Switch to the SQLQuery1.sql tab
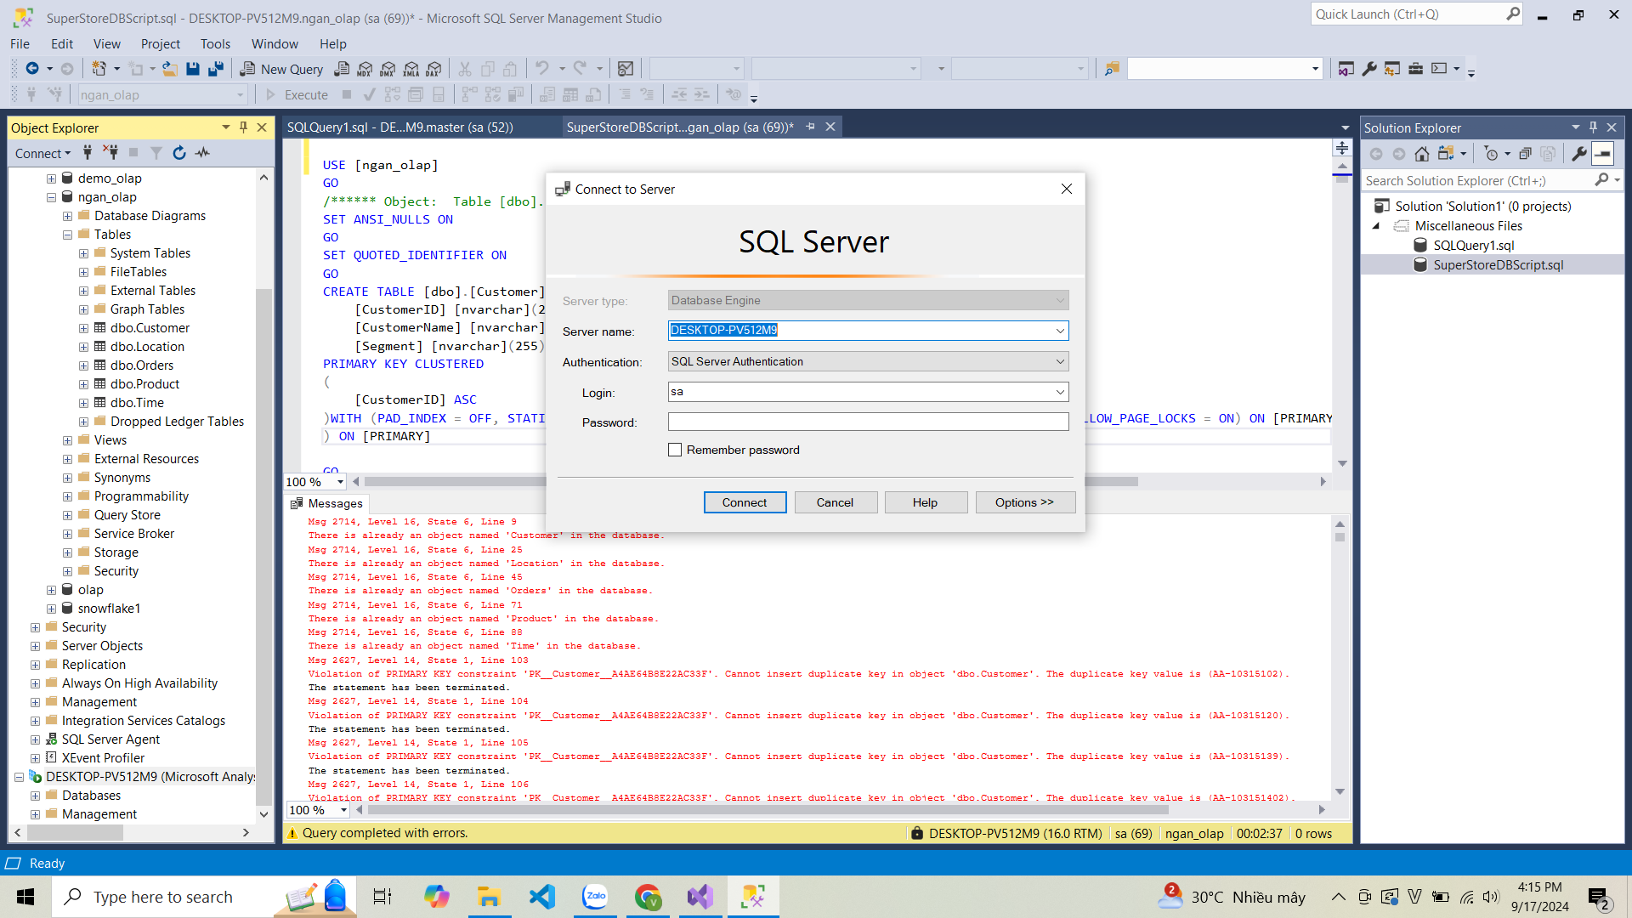Screen dimensions: 1632x918 [399, 127]
